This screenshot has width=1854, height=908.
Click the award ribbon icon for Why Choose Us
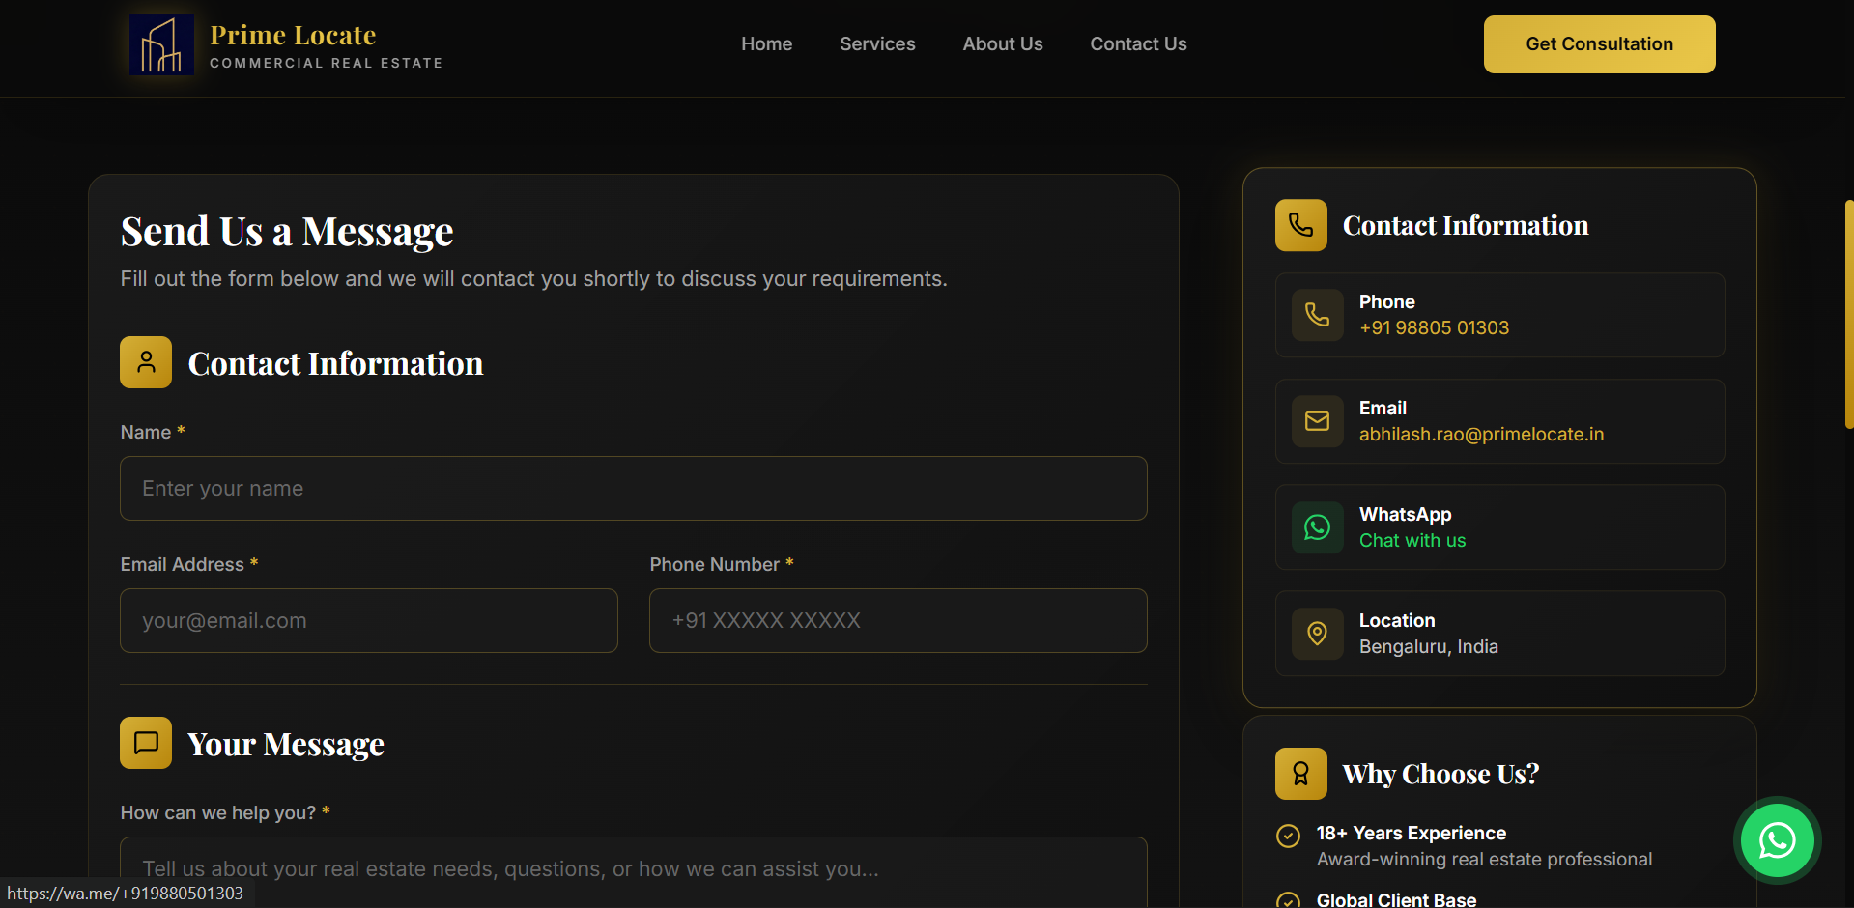1300,774
